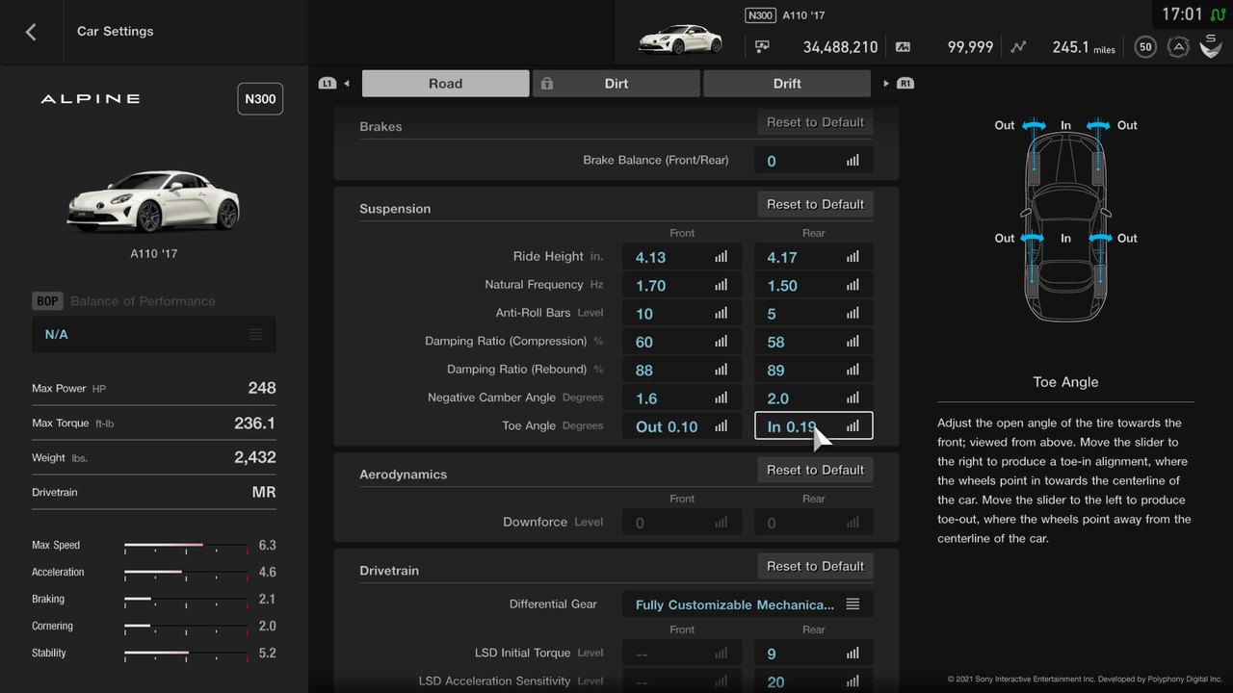Image resolution: width=1233 pixels, height=693 pixels.
Task: Edit front rebound damping 88
Action: [682, 370]
